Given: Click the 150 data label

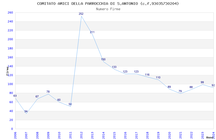Looking at the screenshot, I should pyautogui.click(x=103, y=59).
